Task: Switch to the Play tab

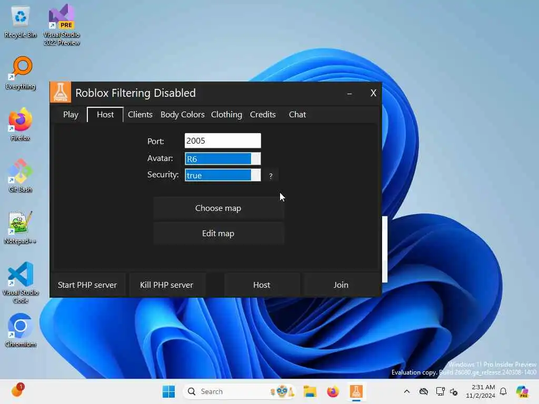Action: coord(71,114)
